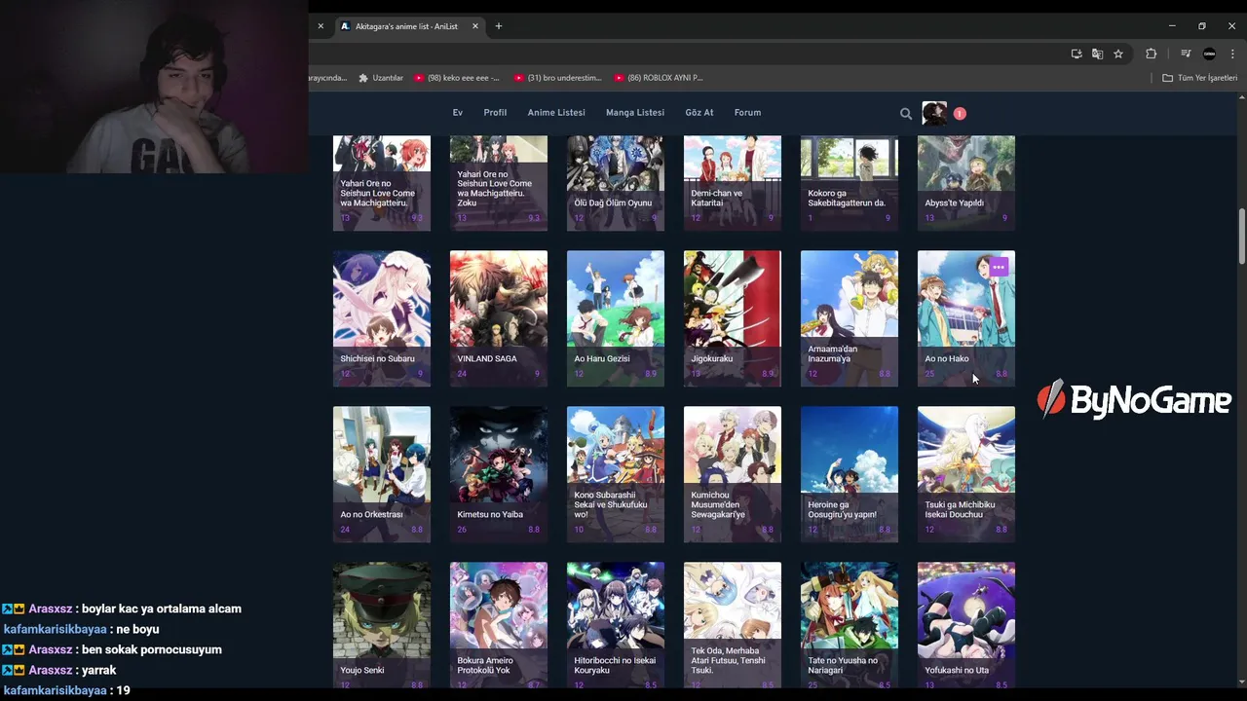Open the Kumichou Musume'den Sewagakari'ye card

[733, 474]
